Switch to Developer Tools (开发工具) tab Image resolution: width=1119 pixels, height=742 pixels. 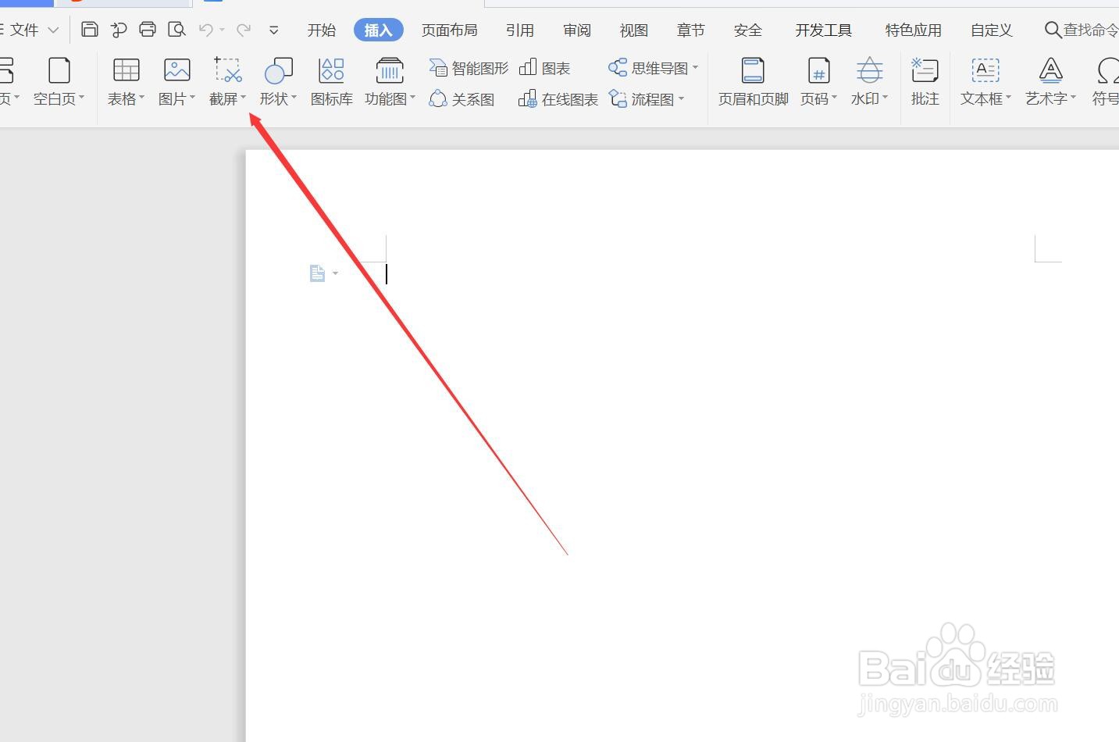click(823, 30)
